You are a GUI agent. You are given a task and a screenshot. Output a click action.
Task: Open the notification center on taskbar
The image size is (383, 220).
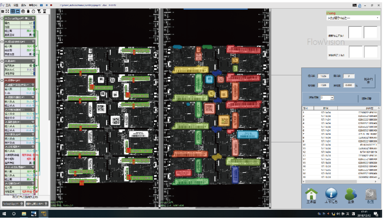coord(376,214)
